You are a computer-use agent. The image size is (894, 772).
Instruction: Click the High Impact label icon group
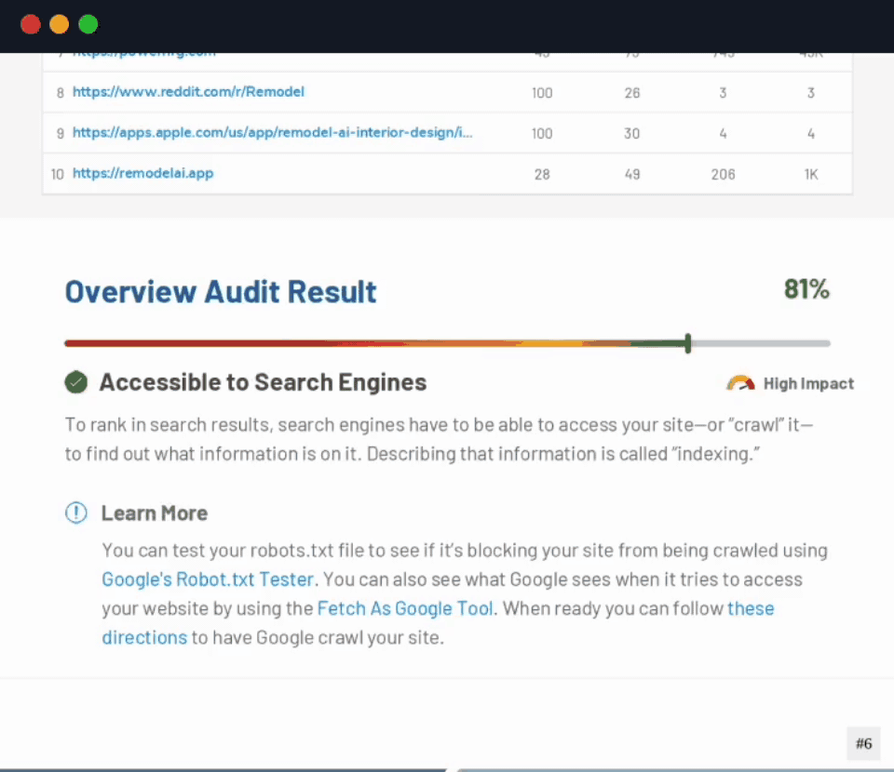coord(790,382)
